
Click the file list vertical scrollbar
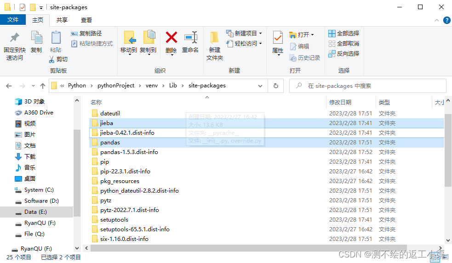coord(448,150)
